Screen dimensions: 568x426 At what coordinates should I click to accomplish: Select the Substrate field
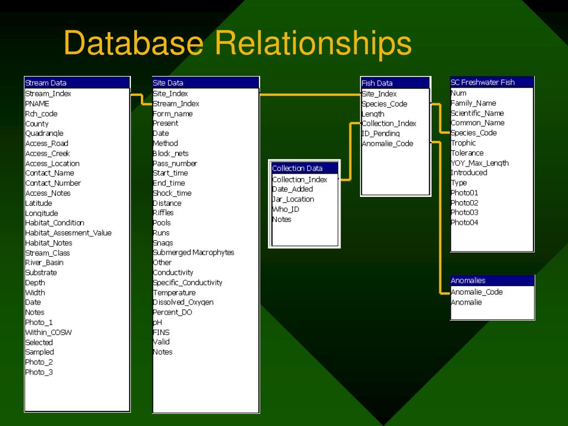click(41, 272)
